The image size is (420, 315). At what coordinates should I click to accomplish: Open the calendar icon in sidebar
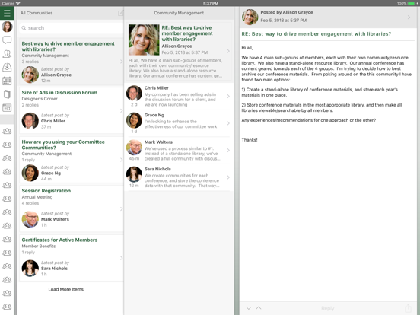coord(7,81)
